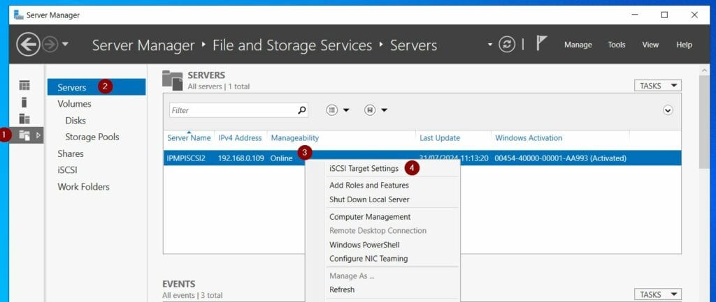Image resolution: width=716 pixels, height=302 pixels.
Task: Expand the filter panel chevron
Action: tap(668, 110)
